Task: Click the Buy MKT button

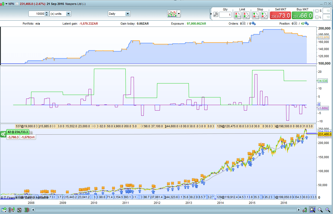Action: pos(302,15)
